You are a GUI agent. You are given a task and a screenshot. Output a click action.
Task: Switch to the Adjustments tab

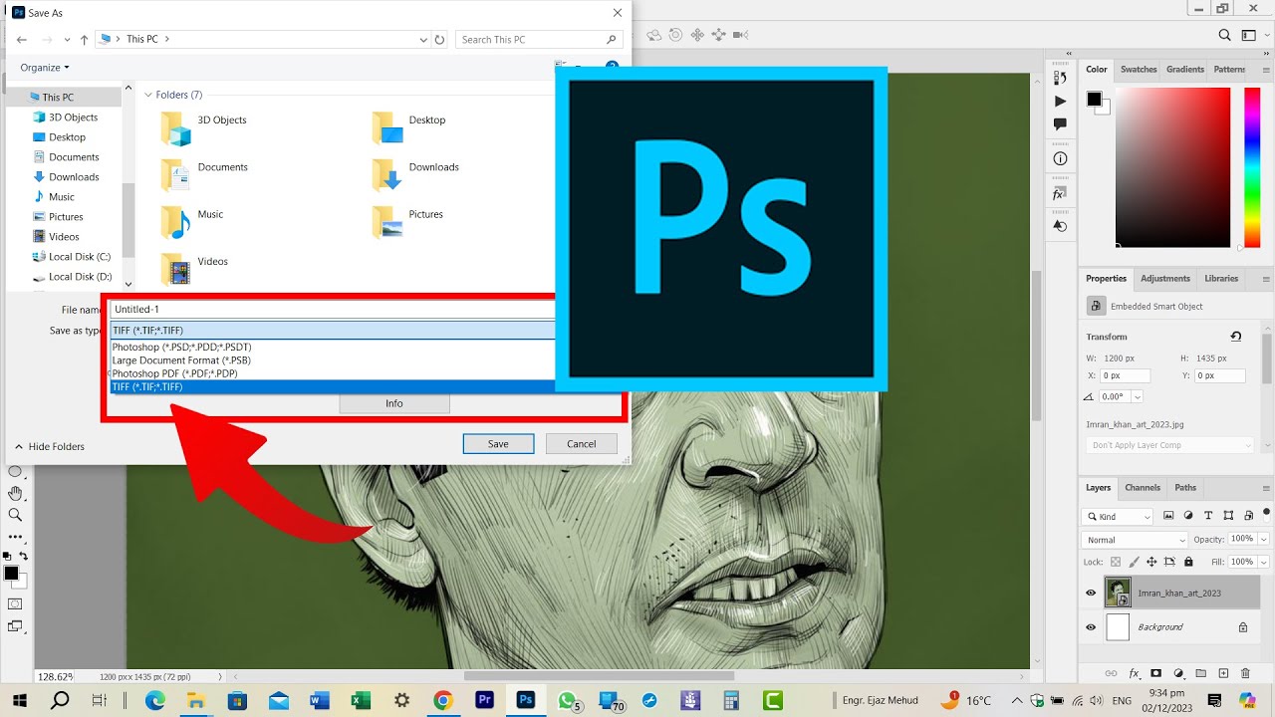click(1165, 279)
